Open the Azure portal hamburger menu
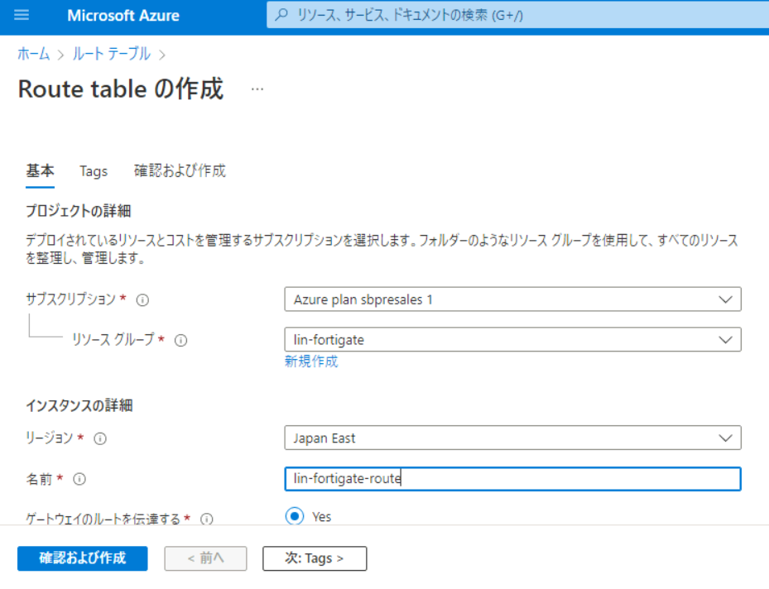Viewport: 769px width, 589px height. coord(22,15)
